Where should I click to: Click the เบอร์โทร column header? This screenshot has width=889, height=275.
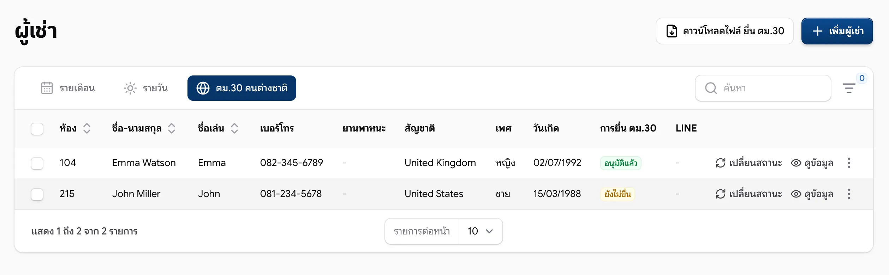pos(277,128)
